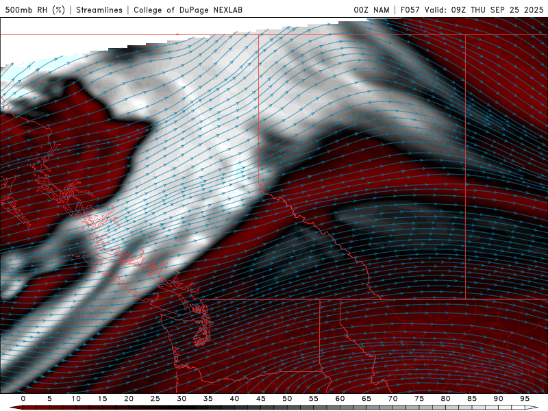548x411 pixels.
Task: Click the colorbar label "15"
Action: [102, 399]
